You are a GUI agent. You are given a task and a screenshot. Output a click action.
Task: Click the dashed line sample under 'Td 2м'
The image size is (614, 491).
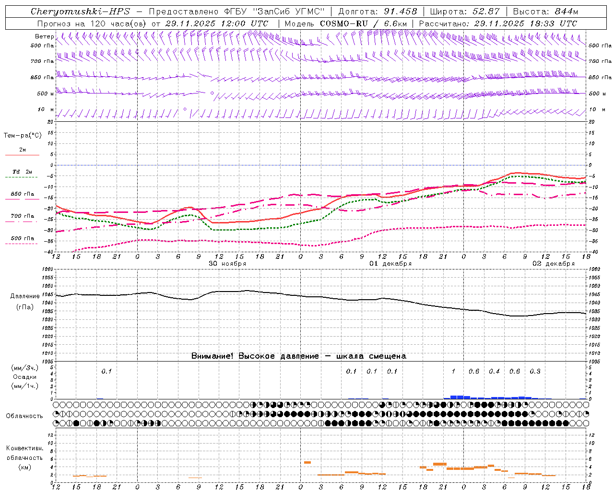coord(22,177)
